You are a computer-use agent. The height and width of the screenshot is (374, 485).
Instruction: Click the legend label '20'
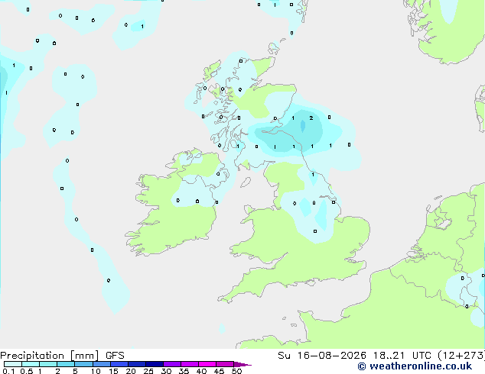(x=131, y=371)
